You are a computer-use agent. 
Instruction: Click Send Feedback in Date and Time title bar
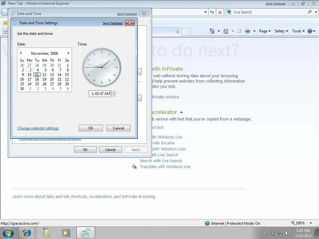[x=127, y=14]
